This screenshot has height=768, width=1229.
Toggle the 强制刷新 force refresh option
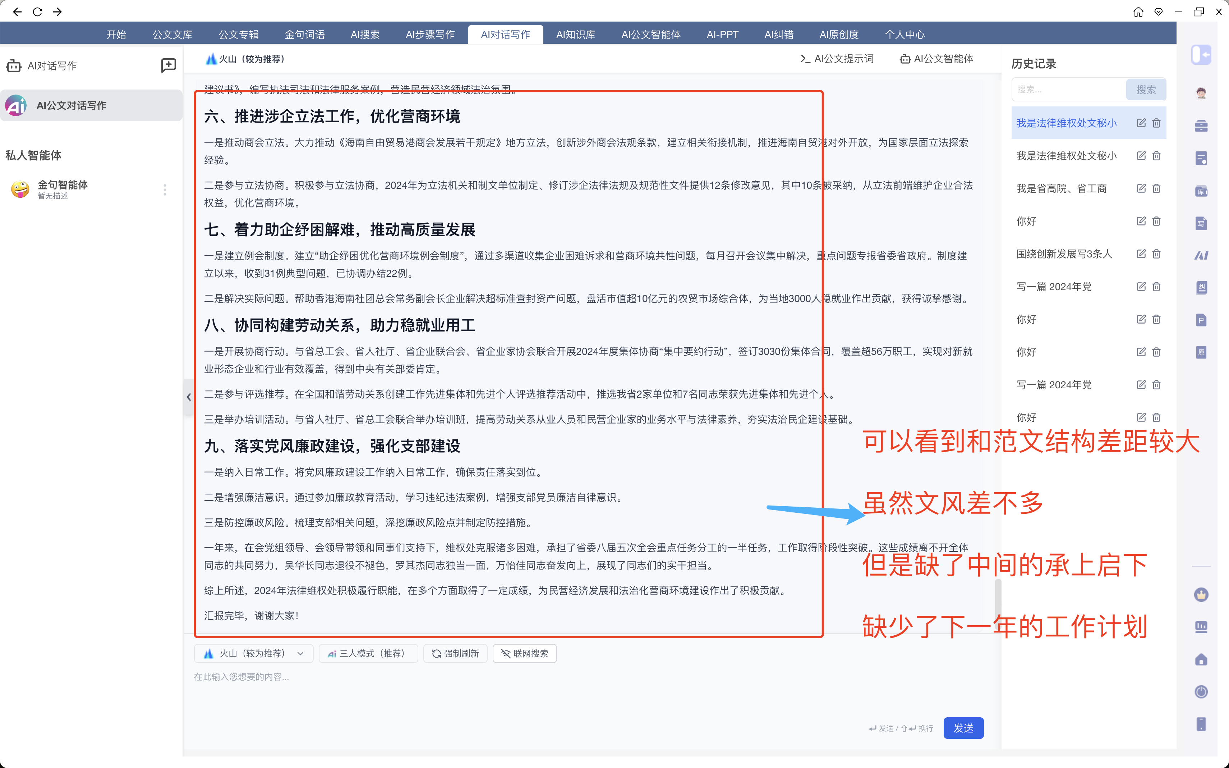tap(455, 654)
